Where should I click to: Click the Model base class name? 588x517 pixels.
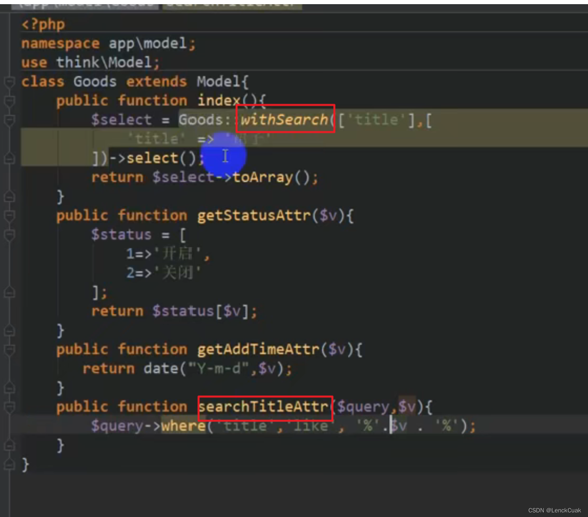coord(218,82)
